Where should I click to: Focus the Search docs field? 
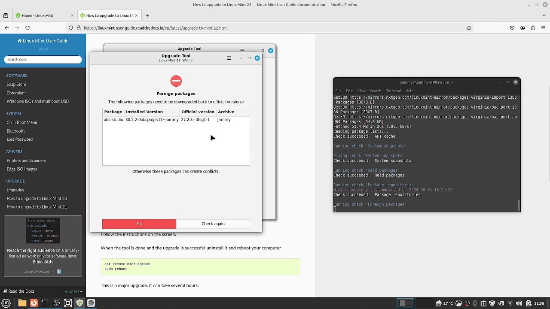pyautogui.click(x=43, y=59)
